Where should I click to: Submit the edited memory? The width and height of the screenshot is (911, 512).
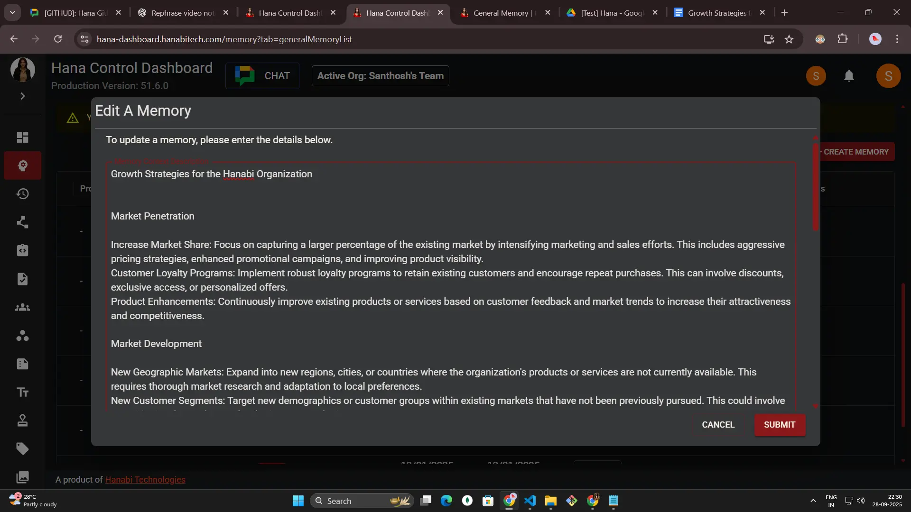(779, 425)
